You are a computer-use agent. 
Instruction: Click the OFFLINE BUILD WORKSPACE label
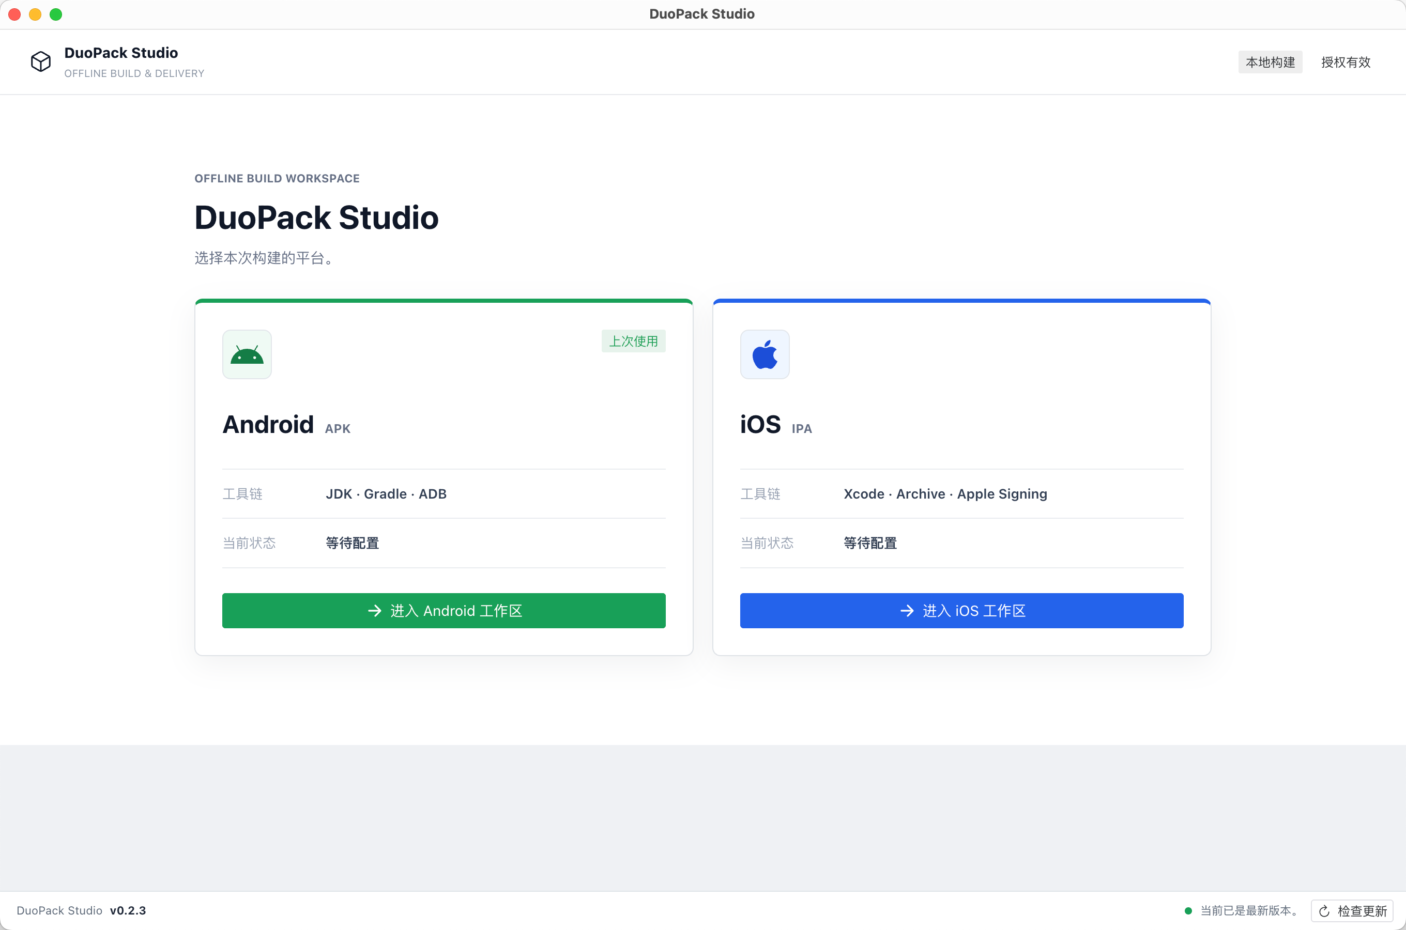point(277,179)
